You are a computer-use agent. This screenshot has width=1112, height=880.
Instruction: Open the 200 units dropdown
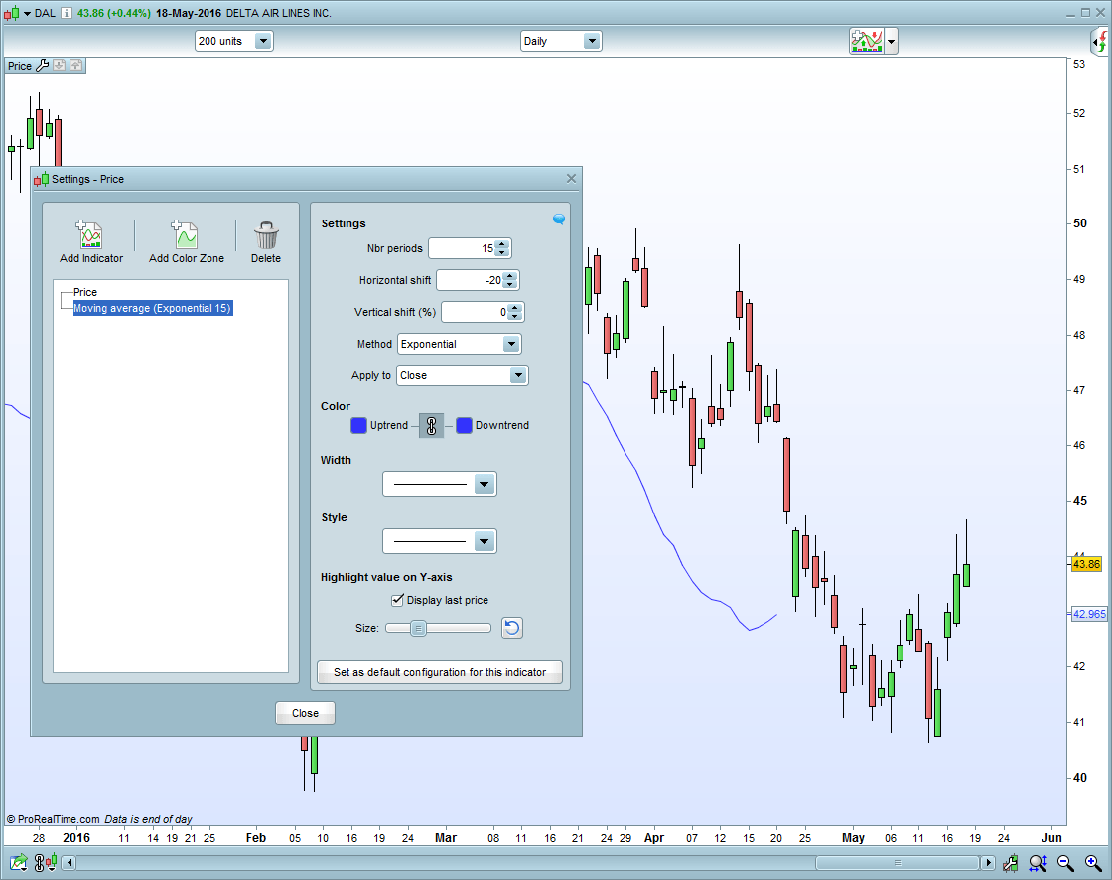point(234,41)
